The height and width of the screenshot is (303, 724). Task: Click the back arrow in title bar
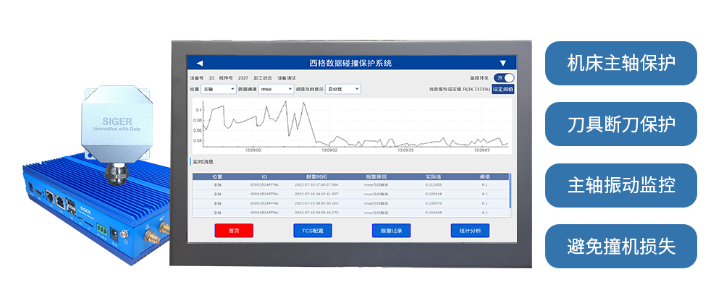[x=200, y=63]
